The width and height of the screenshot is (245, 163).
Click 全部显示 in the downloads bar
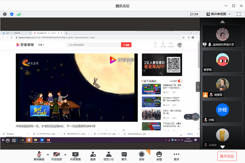pos(190,134)
